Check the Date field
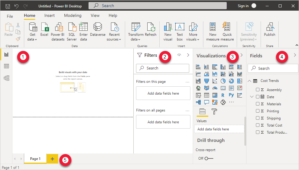The image size is (299, 170). (x=258, y=97)
